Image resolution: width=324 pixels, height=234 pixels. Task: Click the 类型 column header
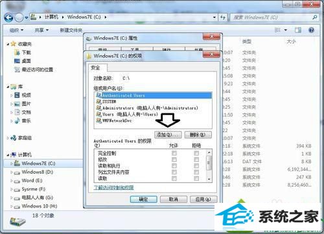(247, 41)
